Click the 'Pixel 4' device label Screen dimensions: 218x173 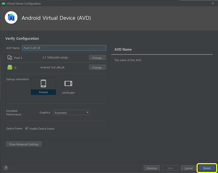(18, 58)
